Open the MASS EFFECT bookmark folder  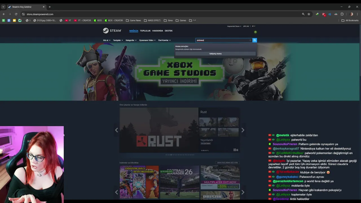(152, 20)
